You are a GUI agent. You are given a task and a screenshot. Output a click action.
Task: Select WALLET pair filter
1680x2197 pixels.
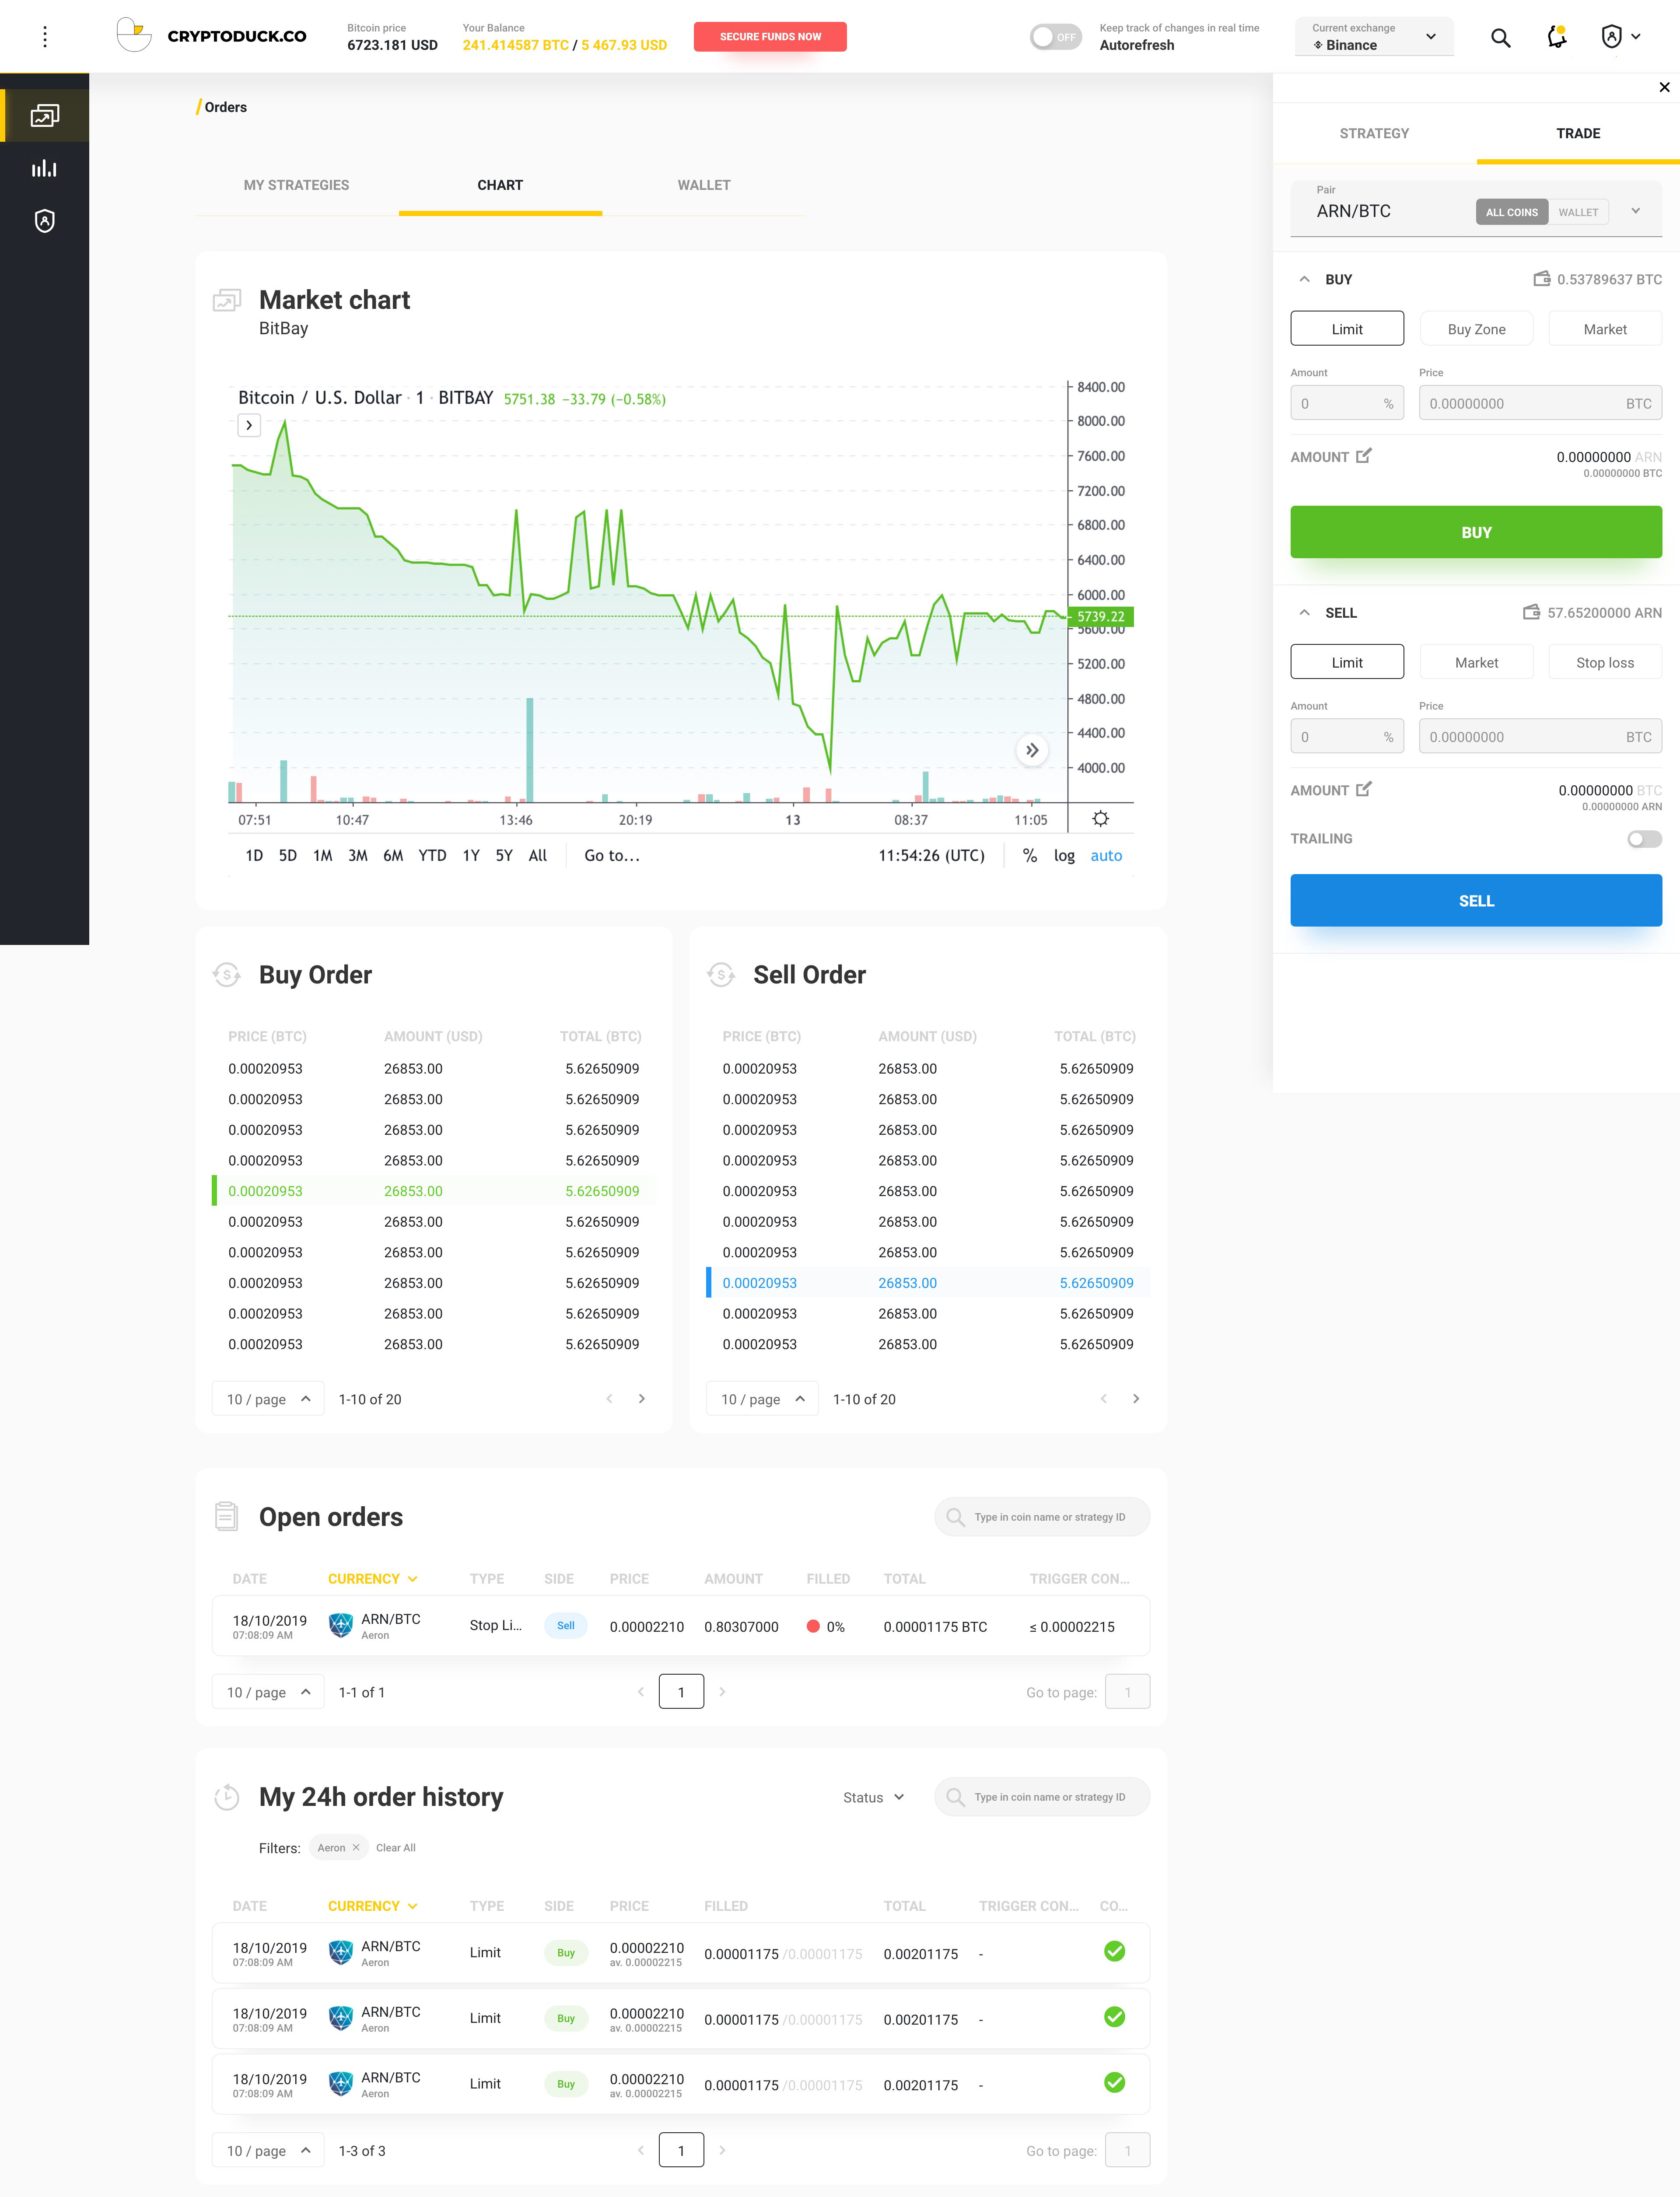coord(1578,212)
